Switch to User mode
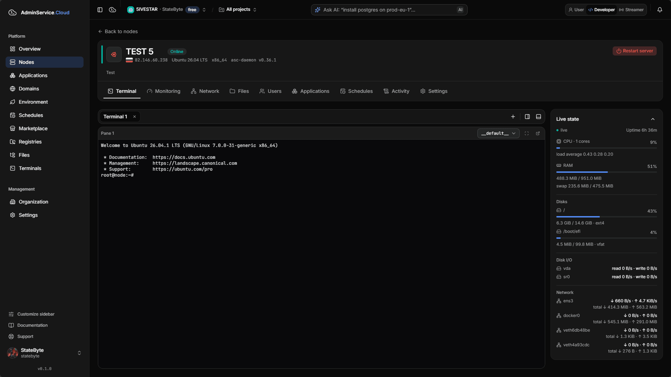 (576, 10)
